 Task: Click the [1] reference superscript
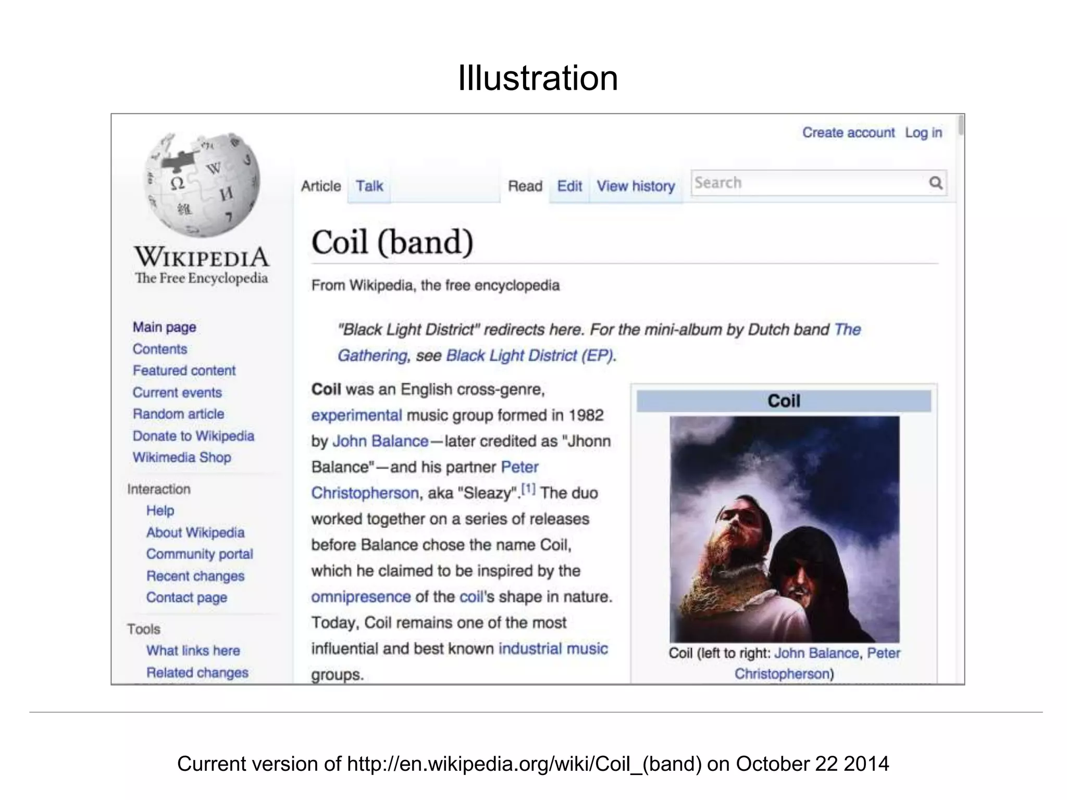[528, 489]
